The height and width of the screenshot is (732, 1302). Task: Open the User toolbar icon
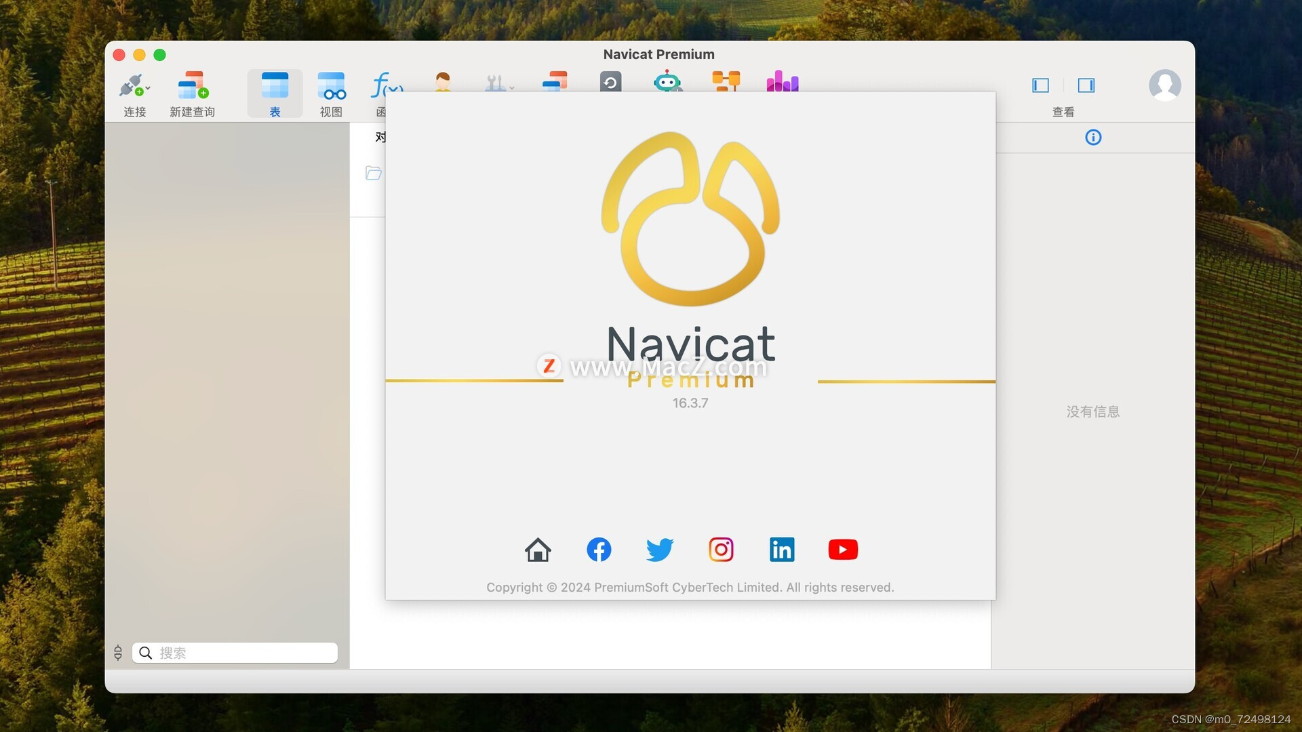[443, 81]
